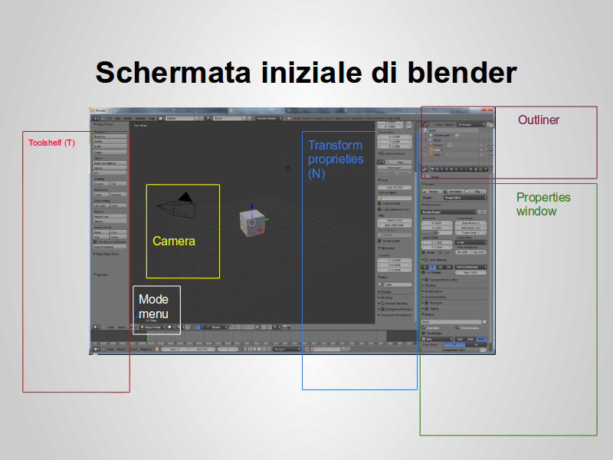
Task: Click the Scale button in Object Tools
Action: click(x=110, y=146)
